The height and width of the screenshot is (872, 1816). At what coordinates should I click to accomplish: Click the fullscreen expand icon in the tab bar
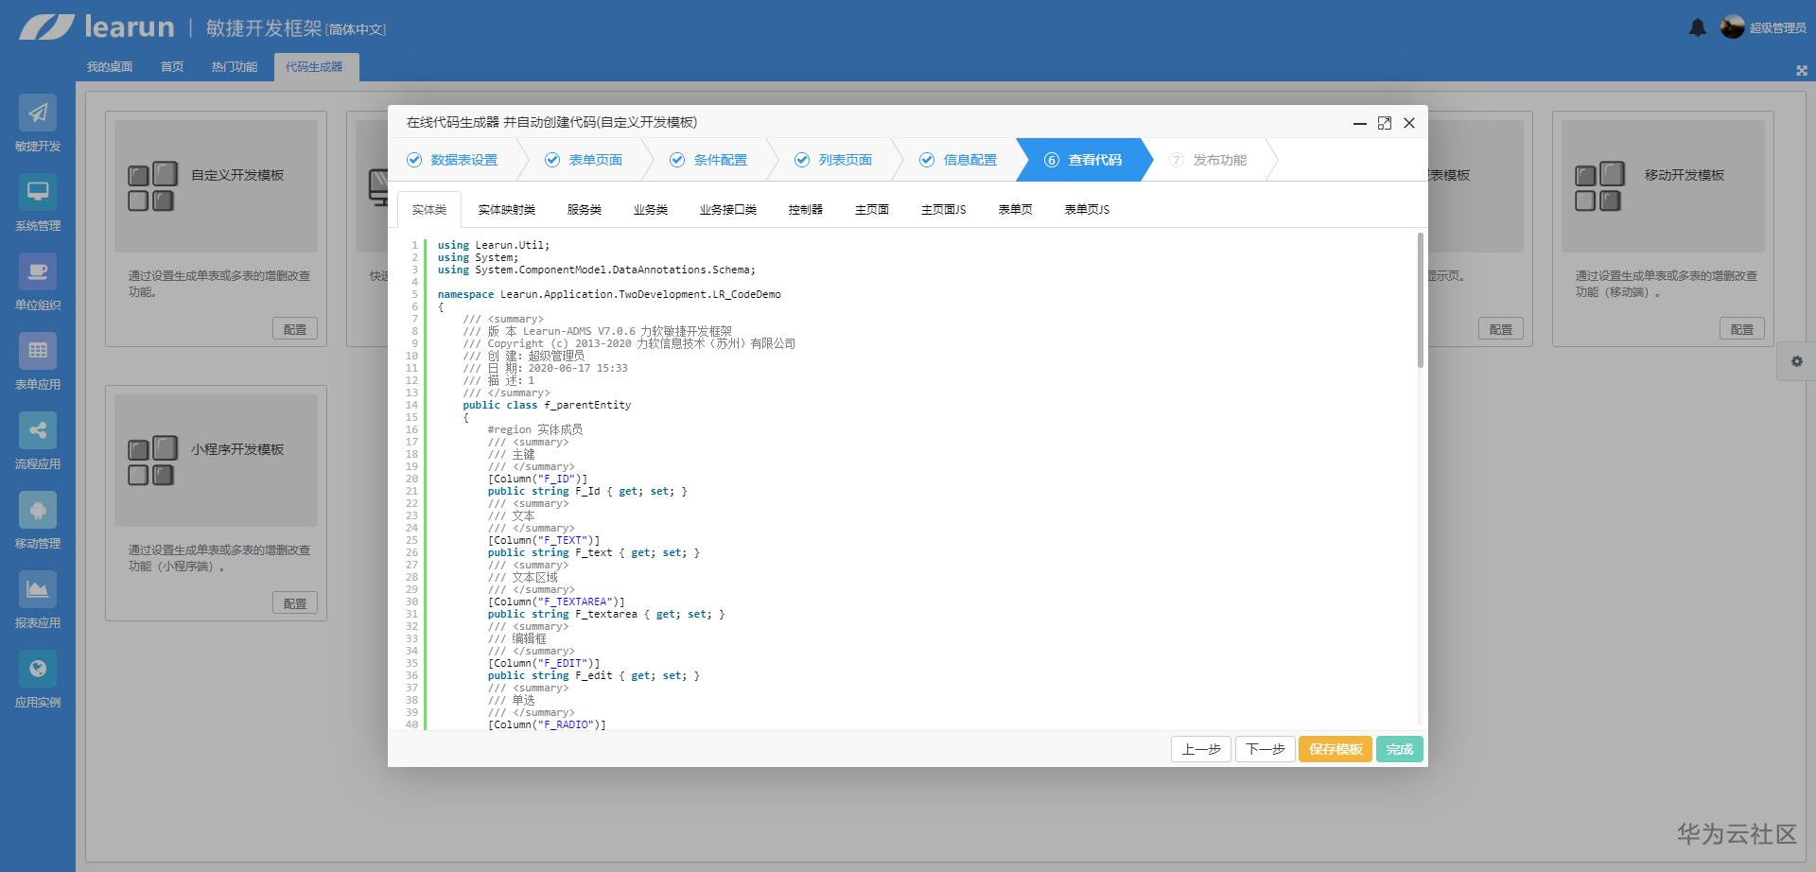click(x=1802, y=70)
